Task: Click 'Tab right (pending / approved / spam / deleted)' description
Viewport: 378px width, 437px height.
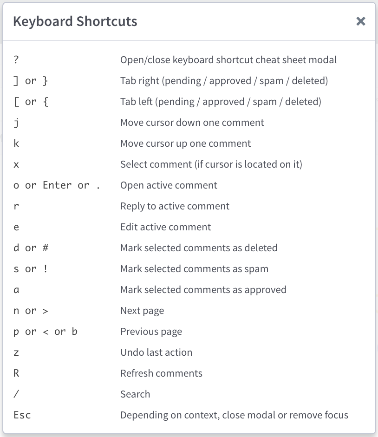Action: (224, 81)
